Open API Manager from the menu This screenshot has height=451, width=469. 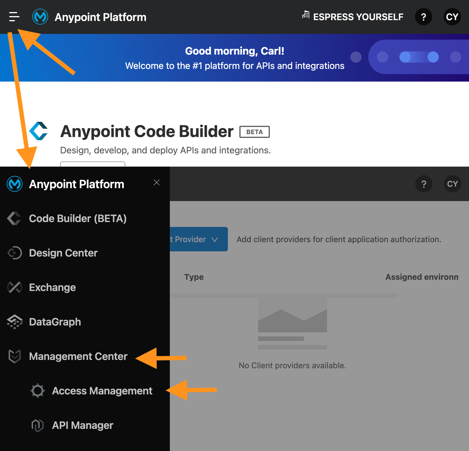[83, 425]
